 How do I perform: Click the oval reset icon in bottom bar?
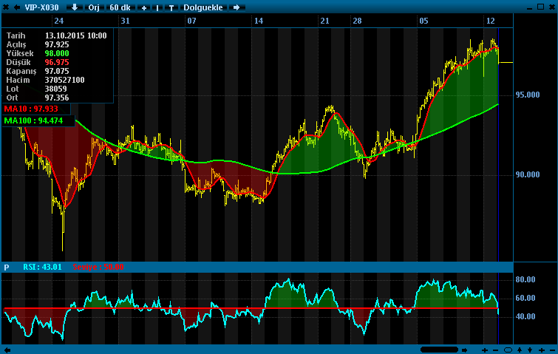(508, 350)
